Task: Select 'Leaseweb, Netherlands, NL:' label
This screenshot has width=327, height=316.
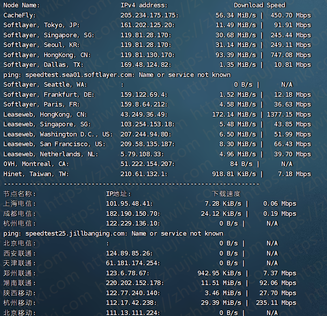Action: click(x=51, y=154)
